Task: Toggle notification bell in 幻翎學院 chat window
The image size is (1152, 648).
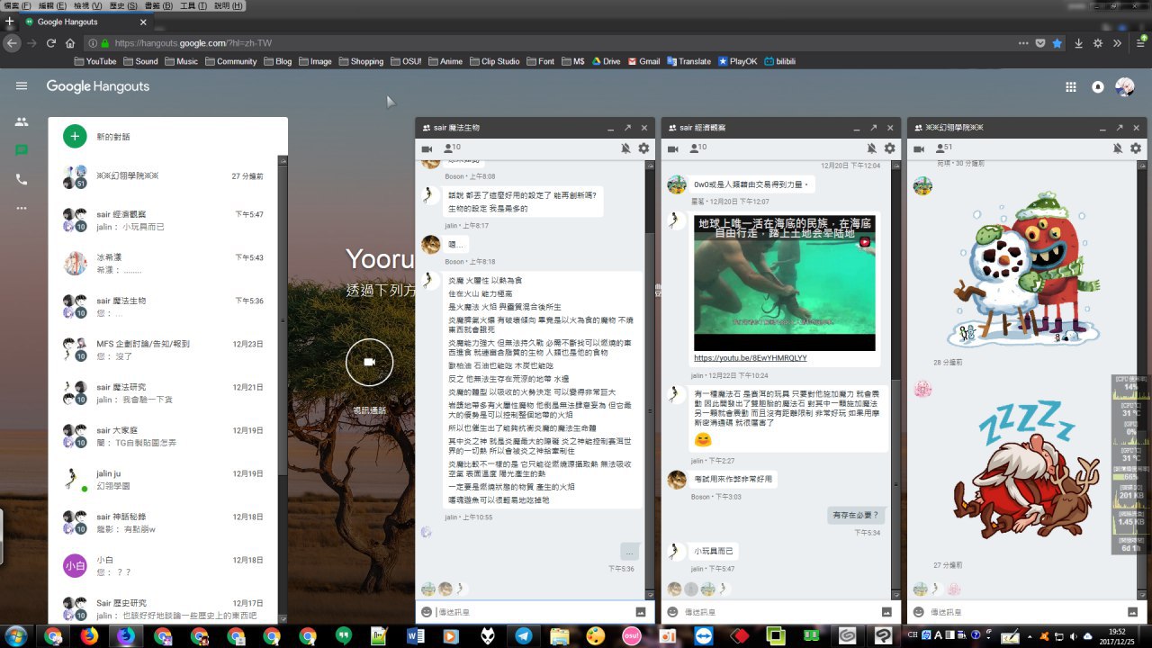Action: click(x=1117, y=148)
